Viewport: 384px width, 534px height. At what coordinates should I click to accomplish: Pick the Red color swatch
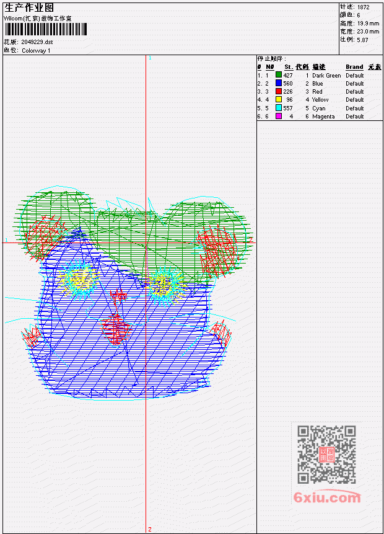coord(279,91)
